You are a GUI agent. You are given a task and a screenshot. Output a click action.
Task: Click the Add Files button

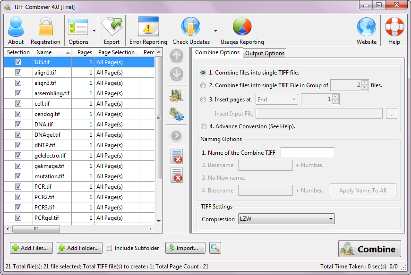31,248
